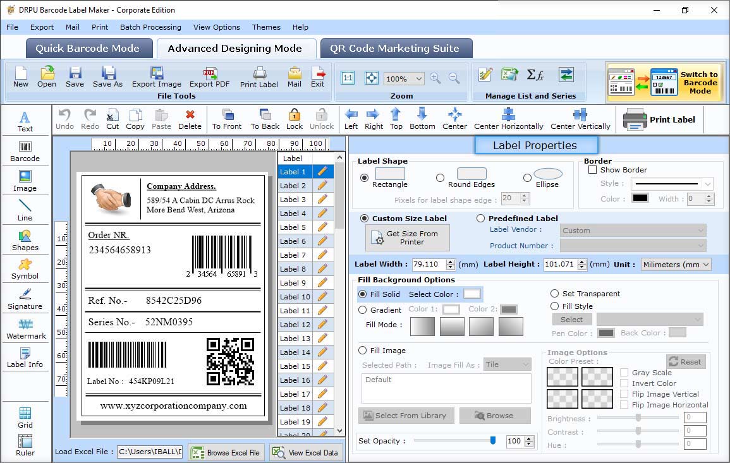Switch to Quick Barcode Mode tab
Image resolution: width=730 pixels, height=463 pixels.
(x=88, y=49)
